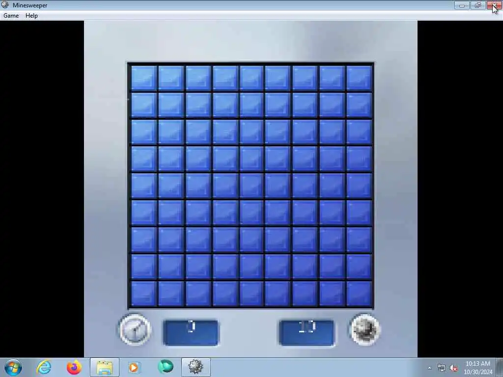Show hidden system tray icons
This screenshot has height=377, width=503.
click(429, 368)
